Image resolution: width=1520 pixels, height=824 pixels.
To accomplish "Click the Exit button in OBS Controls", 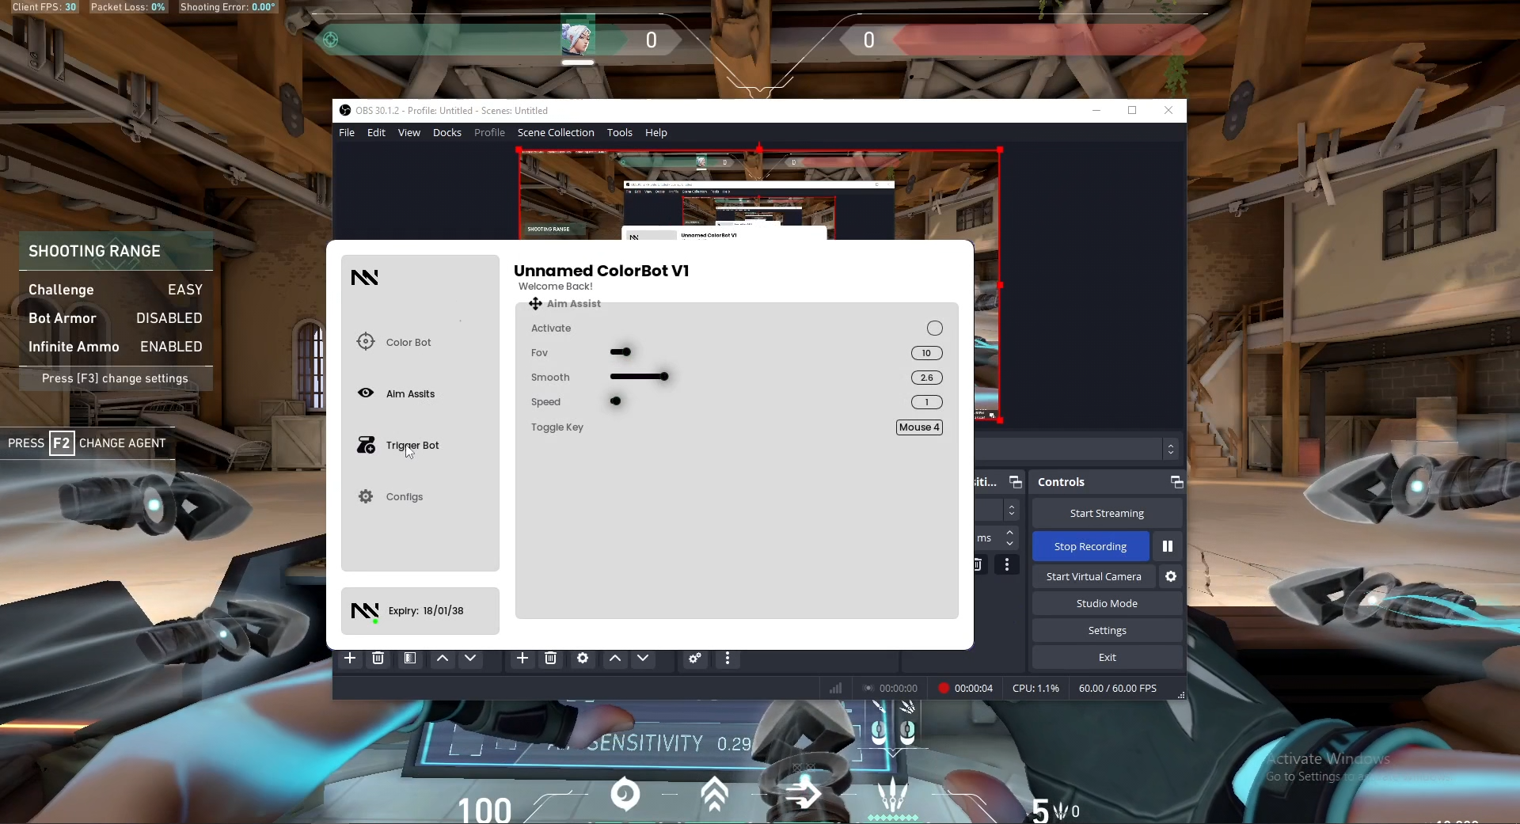I will coord(1107,657).
